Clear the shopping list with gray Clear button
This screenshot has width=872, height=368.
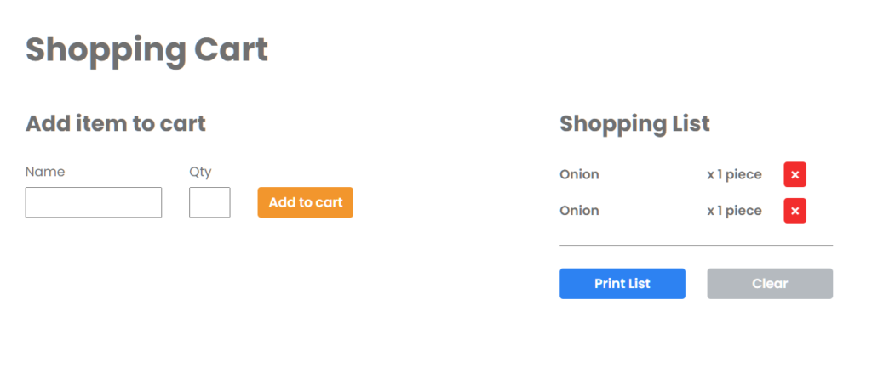[770, 284]
